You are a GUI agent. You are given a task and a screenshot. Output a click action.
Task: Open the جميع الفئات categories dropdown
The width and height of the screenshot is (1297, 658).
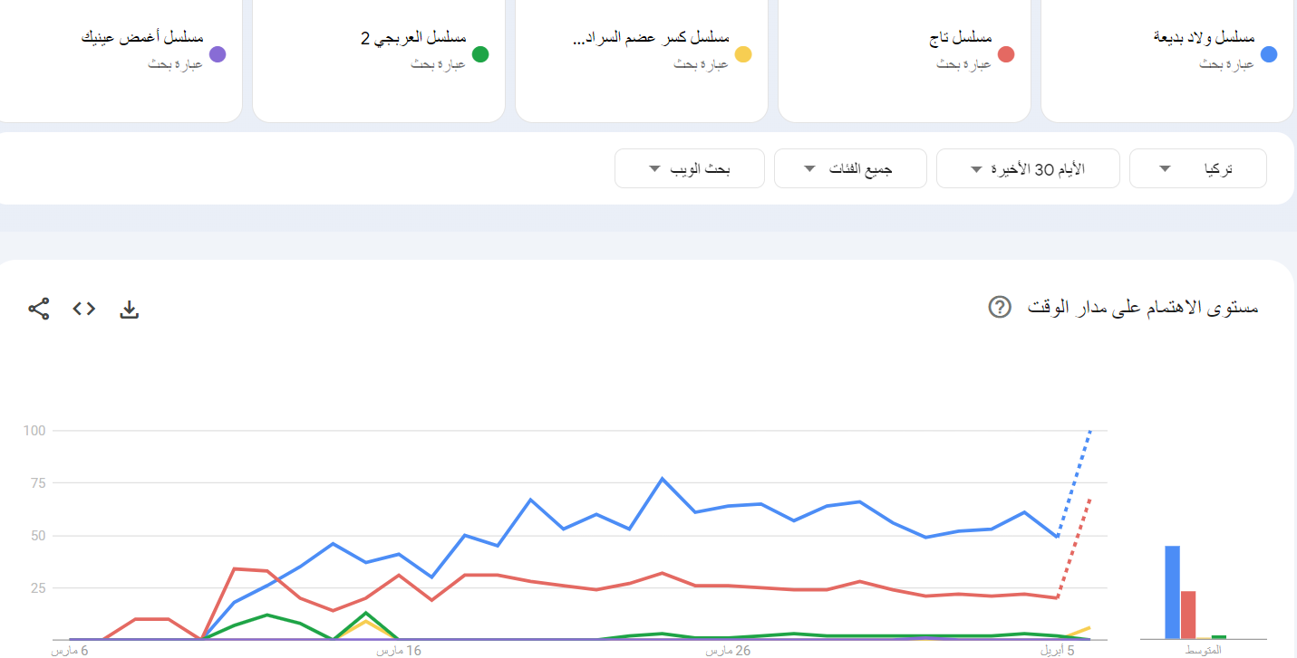tap(850, 169)
